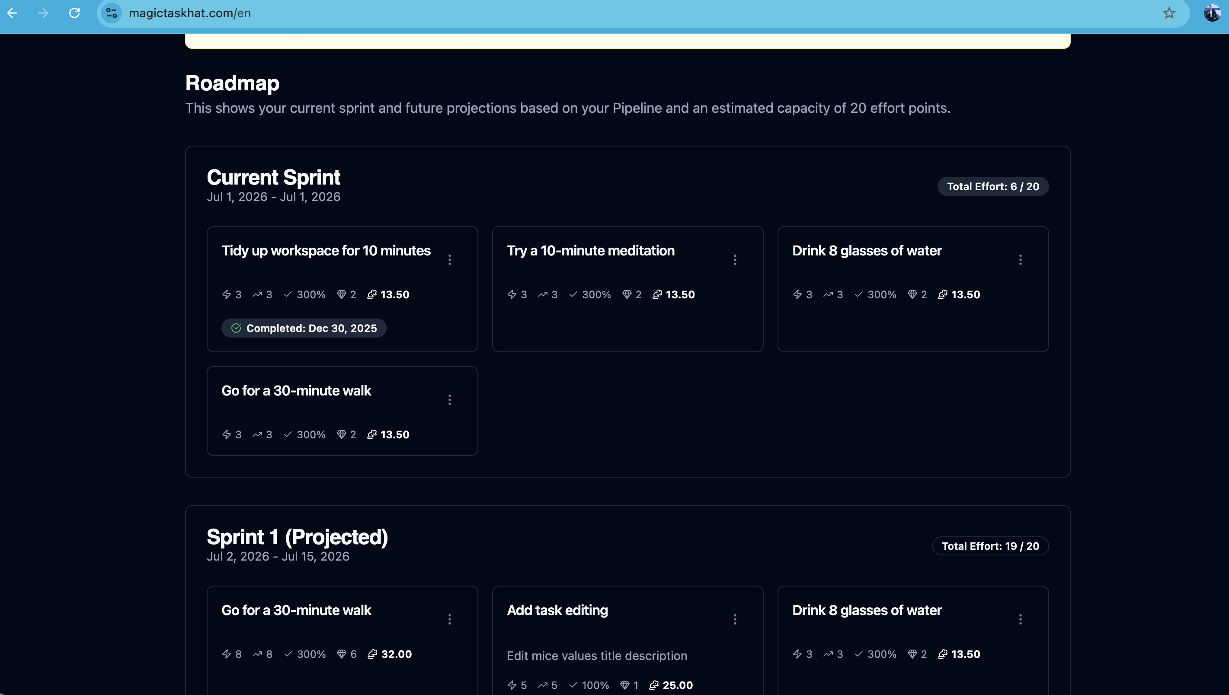Click lightning icon beside 8 on Sprint 1 walk
1229x695 pixels.
226,654
